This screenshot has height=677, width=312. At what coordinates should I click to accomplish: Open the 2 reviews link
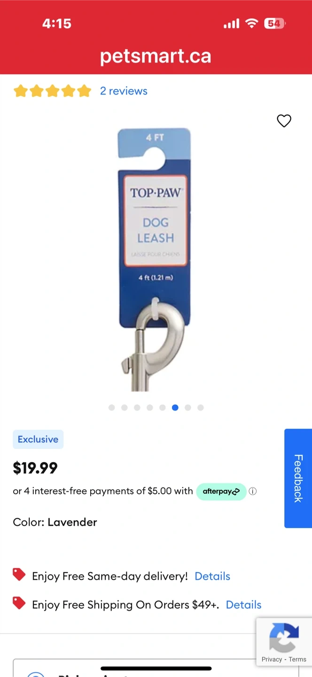(124, 91)
